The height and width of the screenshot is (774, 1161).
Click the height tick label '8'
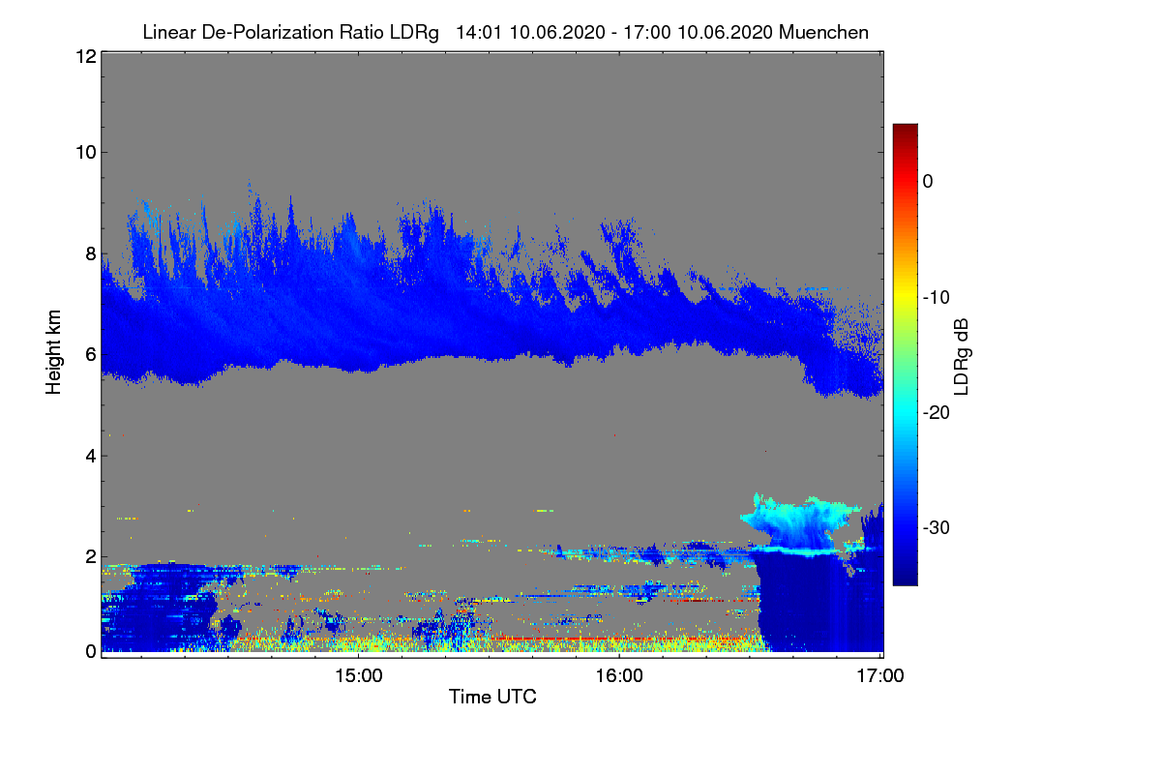[x=89, y=253]
